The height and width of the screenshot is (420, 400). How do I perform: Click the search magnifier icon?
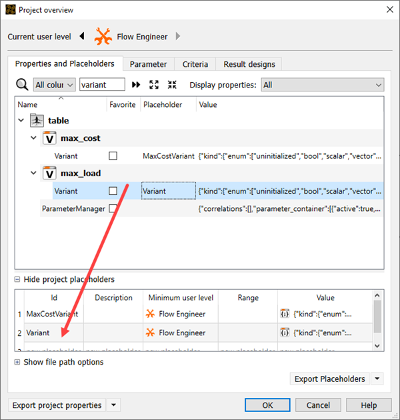tap(22, 85)
